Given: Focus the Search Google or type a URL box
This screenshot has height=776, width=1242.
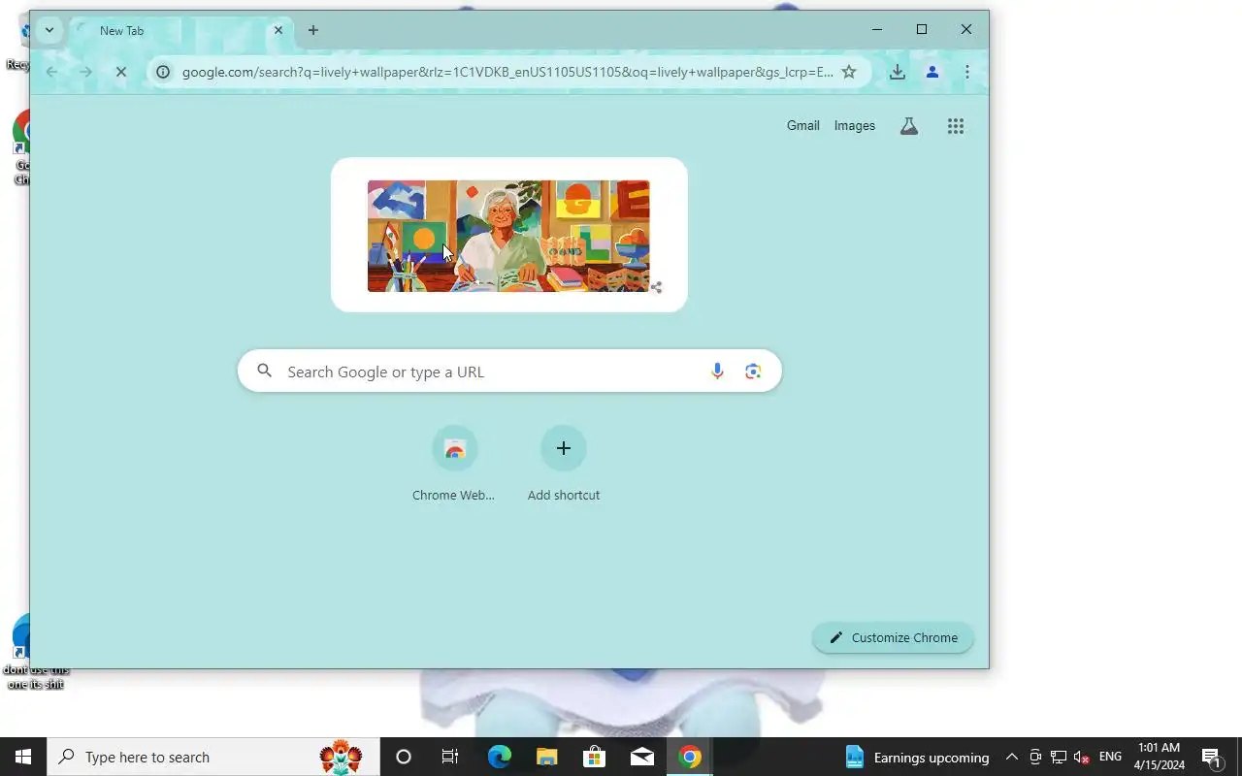Looking at the screenshot, I should pos(509,372).
